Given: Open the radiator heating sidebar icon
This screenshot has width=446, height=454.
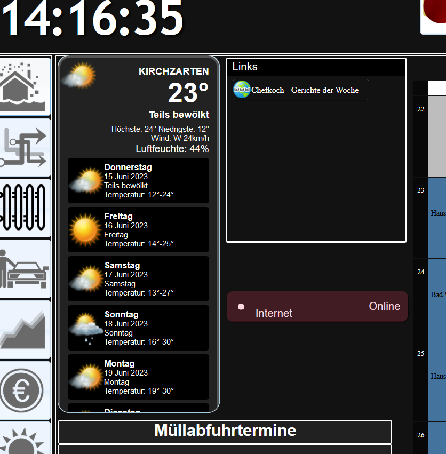Looking at the screenshot, I should pyautogui.click(x=25, y=208).
